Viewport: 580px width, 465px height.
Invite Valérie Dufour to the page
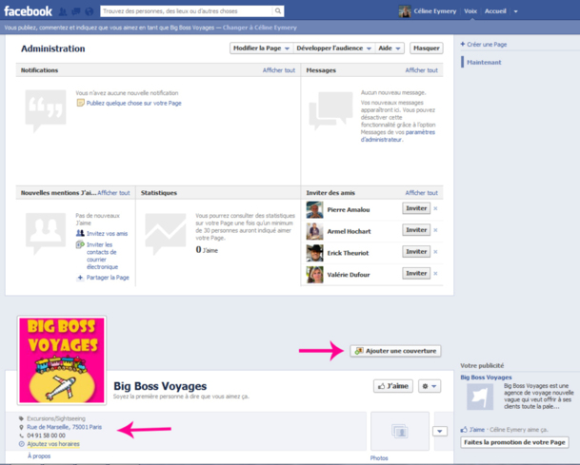click(415, 274)
